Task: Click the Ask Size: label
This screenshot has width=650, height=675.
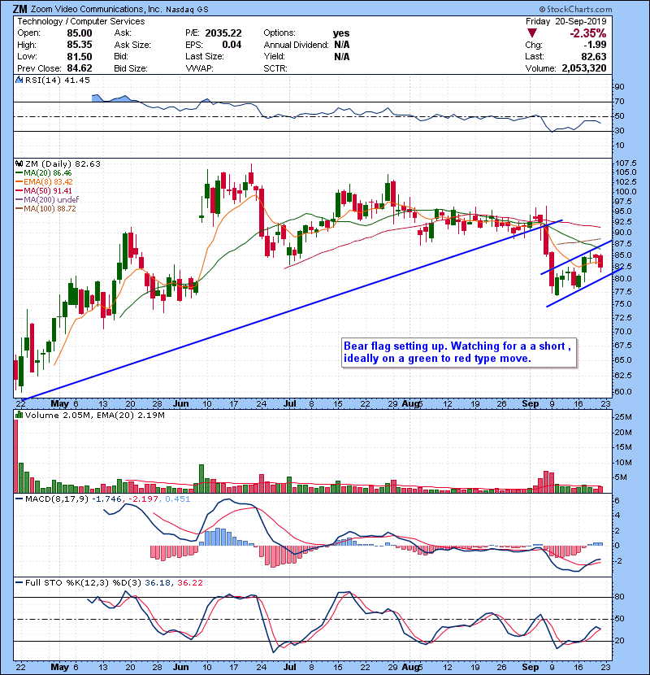Action: click(132, 45)
